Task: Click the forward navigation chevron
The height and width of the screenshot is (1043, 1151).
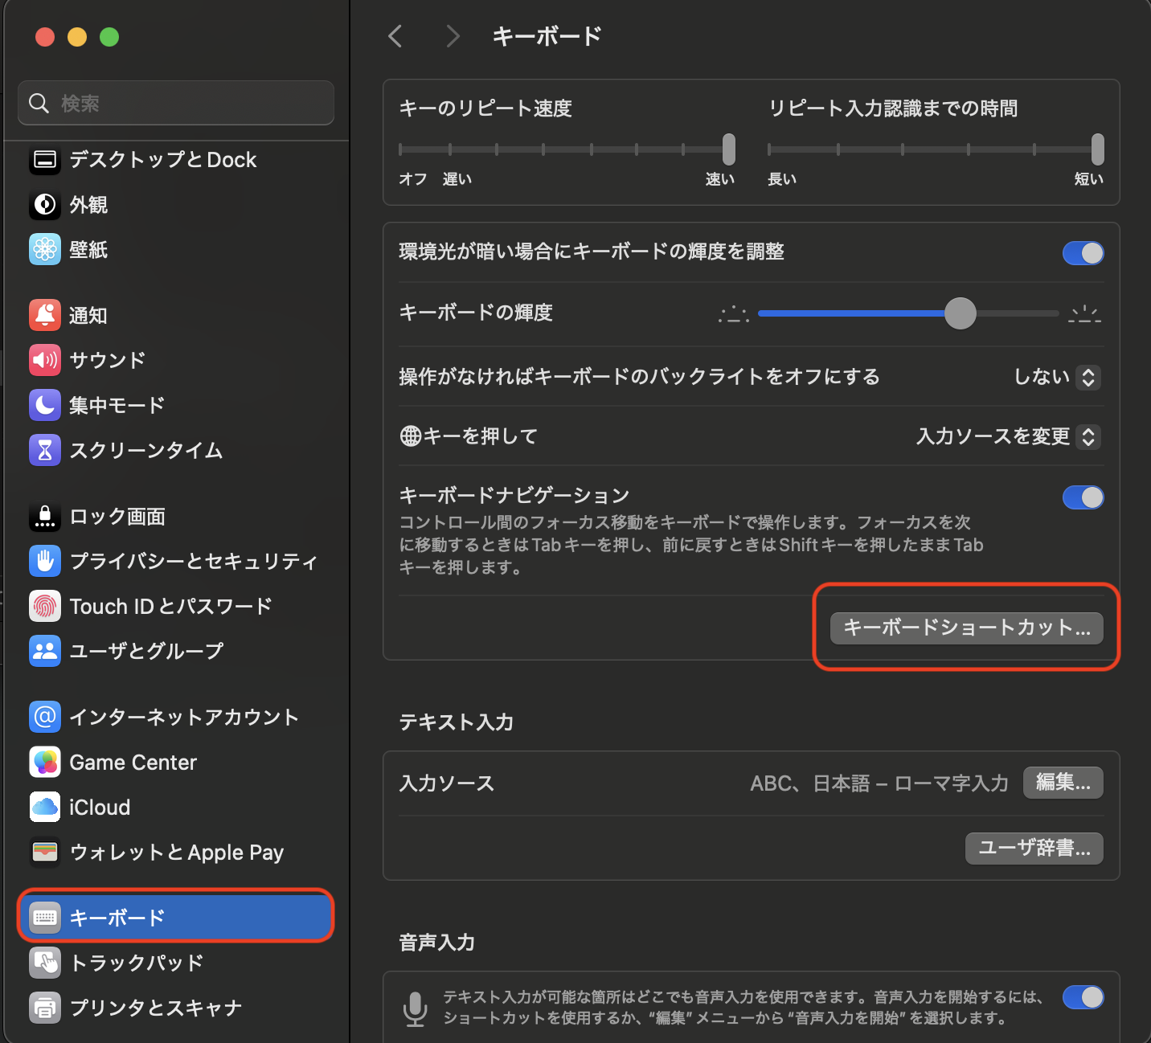Action: click(453, 35)
